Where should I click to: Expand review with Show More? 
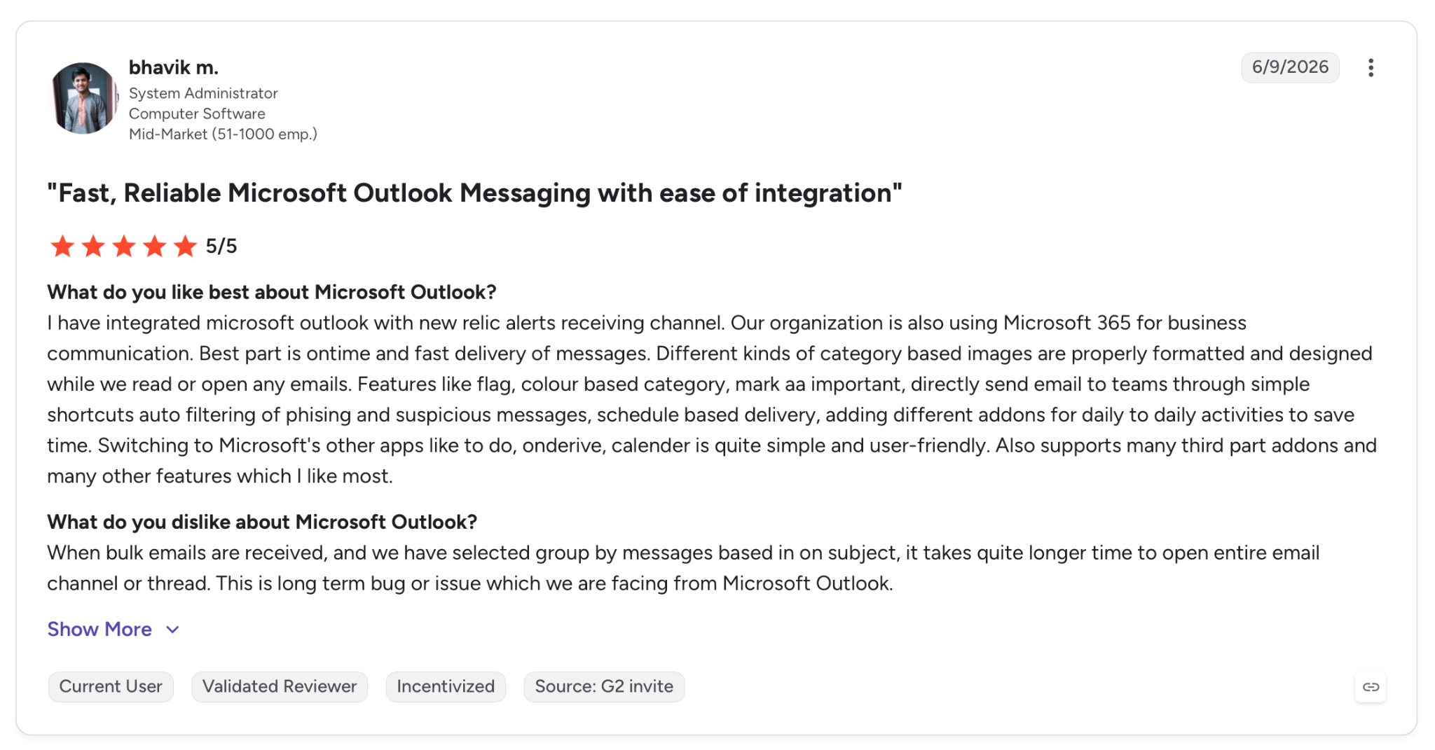(x=99, y=630)
